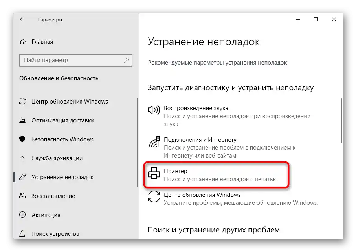Click the Найти параметр search field
Screen dimensions: 356x252
pyautogui.click(x=76, y=60)
